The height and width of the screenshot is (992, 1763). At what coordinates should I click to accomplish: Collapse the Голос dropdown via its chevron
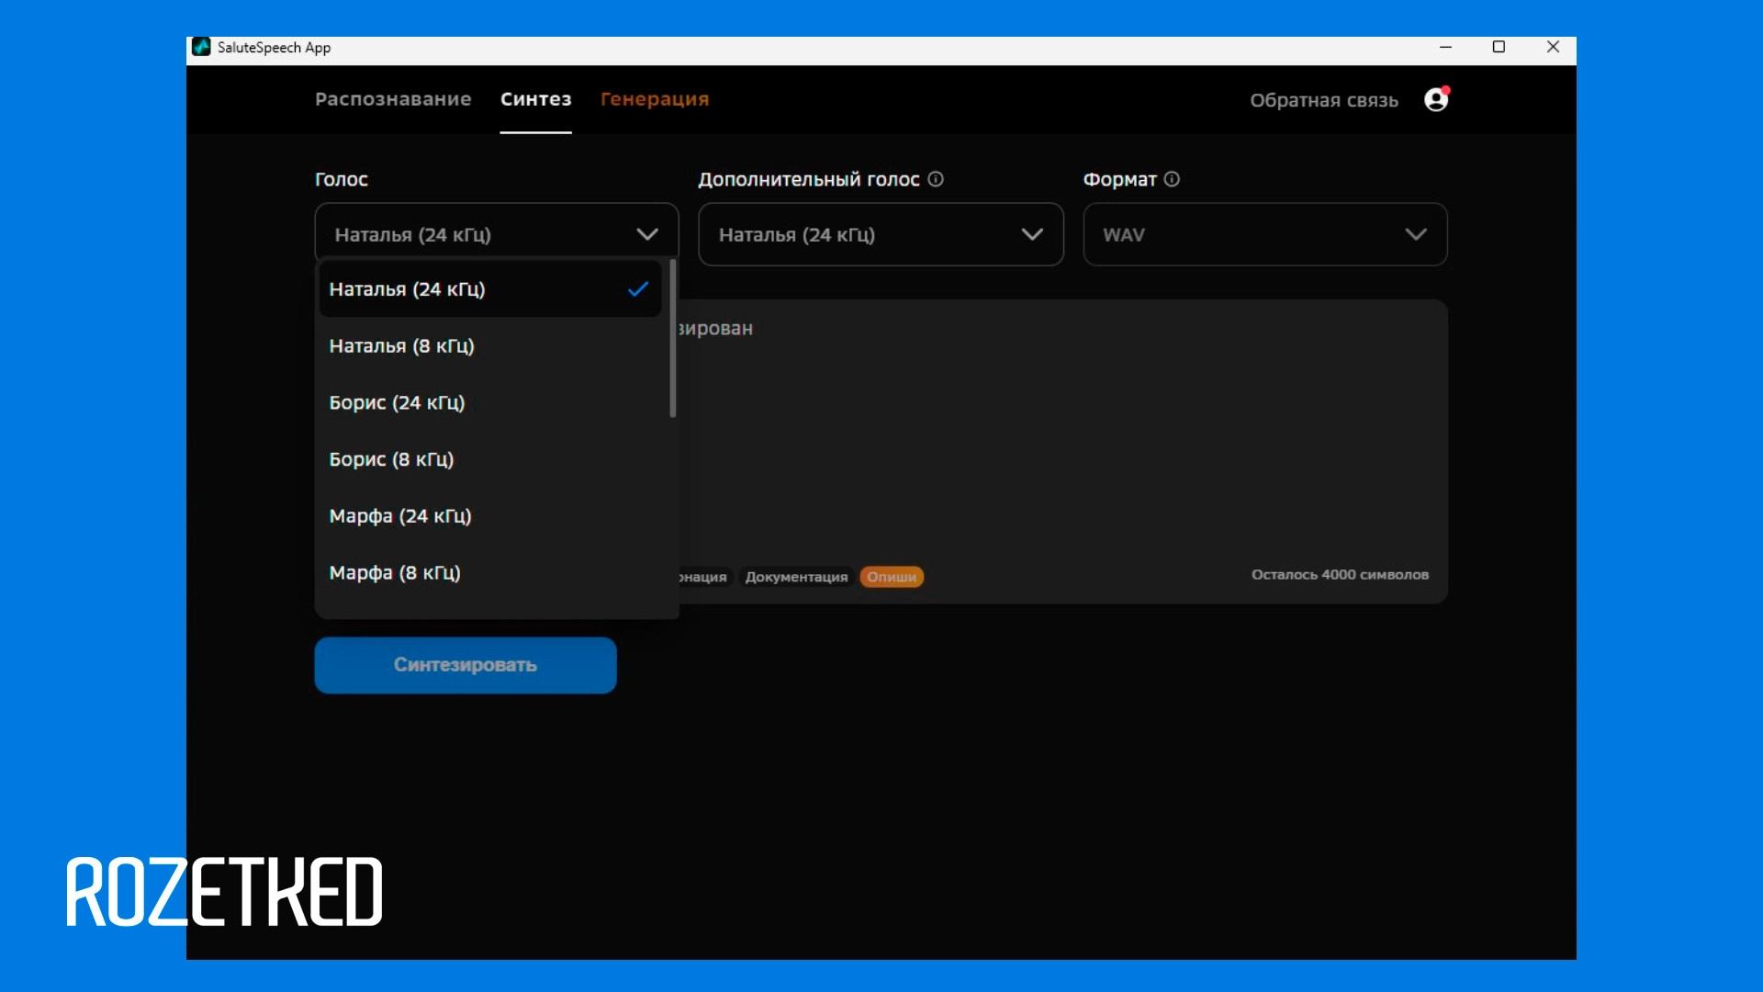click(x=647, y=234)
